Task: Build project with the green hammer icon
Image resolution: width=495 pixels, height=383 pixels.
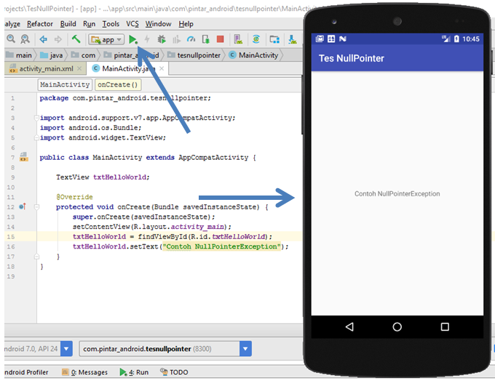Action: 76,39
